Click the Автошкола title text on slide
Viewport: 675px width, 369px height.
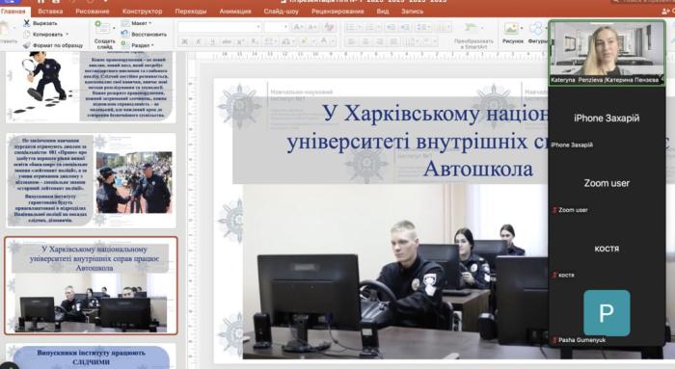pos(478,169)
